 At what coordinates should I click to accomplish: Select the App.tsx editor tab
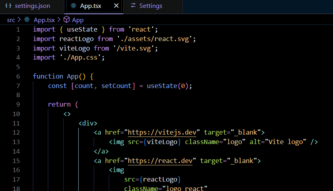[x=94, y=6]
